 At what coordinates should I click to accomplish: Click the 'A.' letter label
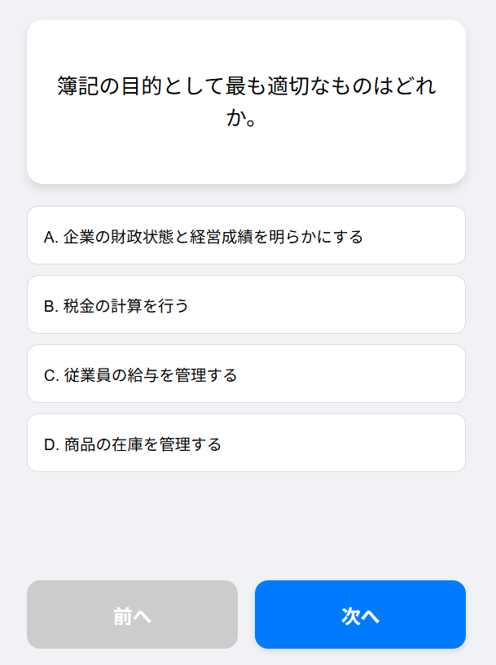(x=51, y=237)
